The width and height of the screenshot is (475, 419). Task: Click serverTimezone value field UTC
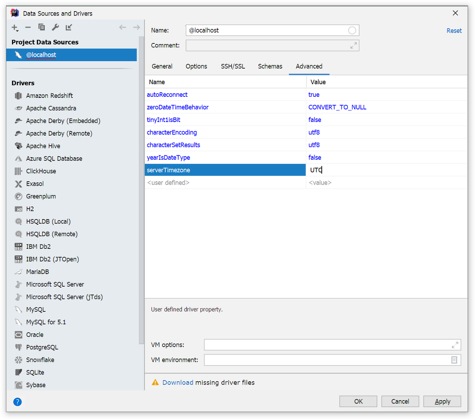click(x=387, y=170)
